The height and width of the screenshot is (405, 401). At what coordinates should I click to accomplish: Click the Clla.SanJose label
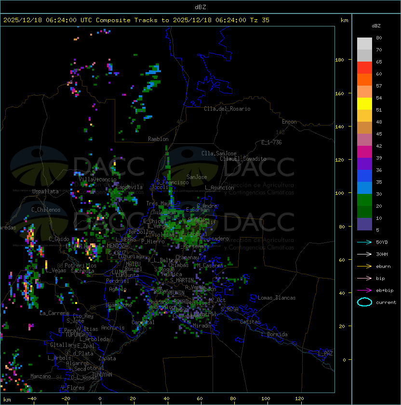click(219, 153)
